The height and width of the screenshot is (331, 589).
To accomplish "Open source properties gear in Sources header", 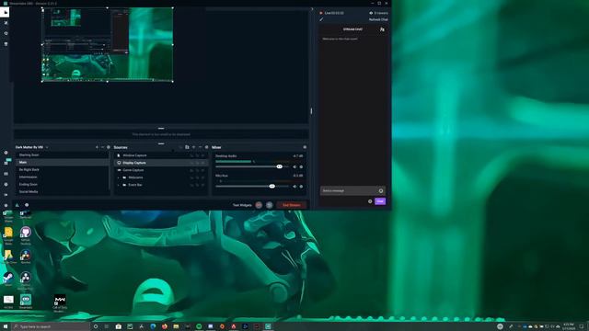I will coord(206,147).
